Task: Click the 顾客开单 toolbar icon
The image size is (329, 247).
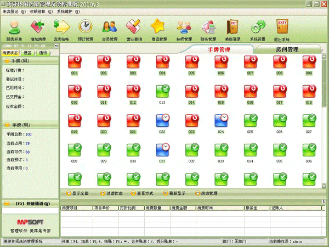Action: [14, 30]
